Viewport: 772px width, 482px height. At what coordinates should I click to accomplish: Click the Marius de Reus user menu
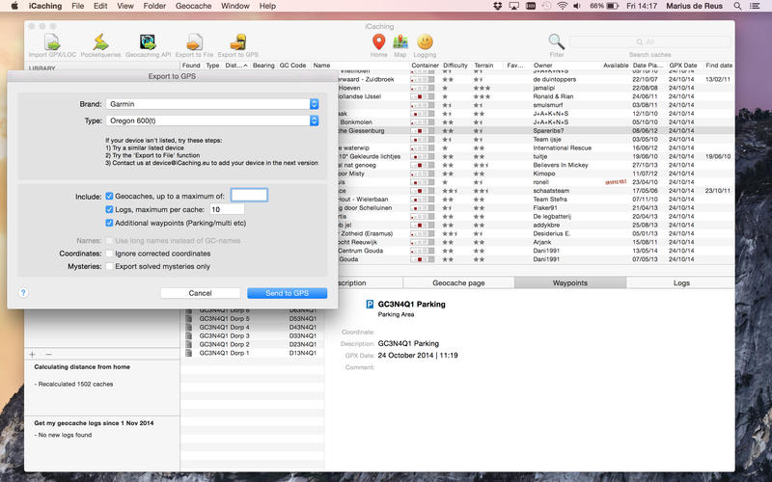click(694, 6)
